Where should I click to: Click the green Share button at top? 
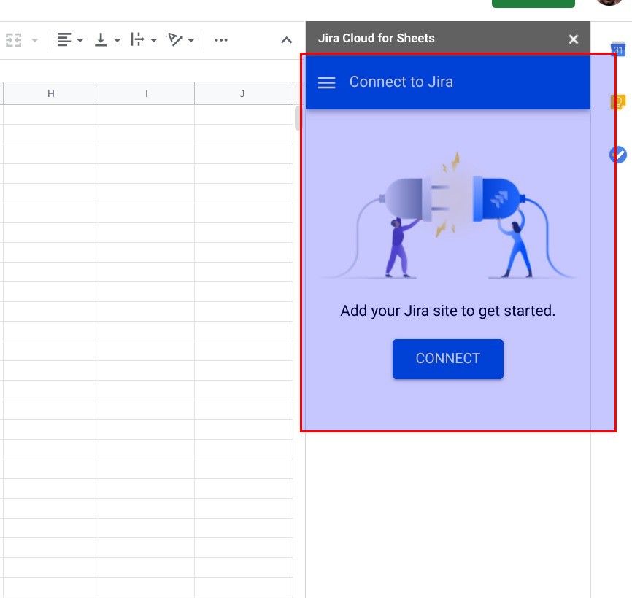point(533,4)
